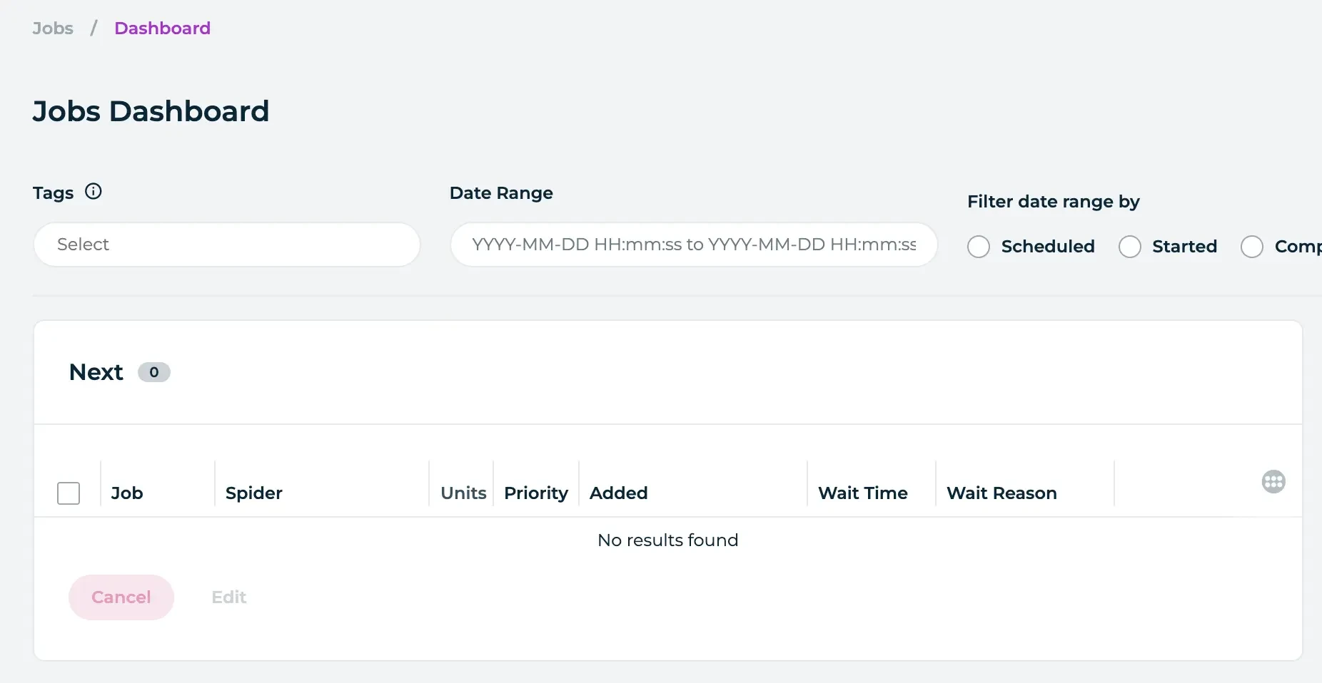Open the column settings dots icon
Image resolution: width=1322 pixels, height=683 pixels.
coord(1273,481)
